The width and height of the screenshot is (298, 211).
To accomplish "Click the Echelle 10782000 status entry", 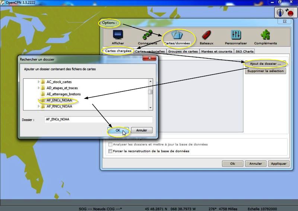I will coord(262,209).
